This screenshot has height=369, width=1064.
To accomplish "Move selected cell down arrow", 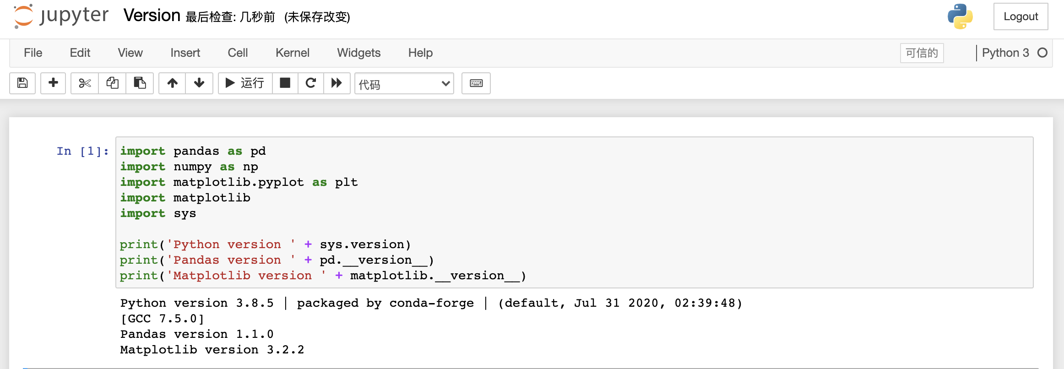I will 199,83.
